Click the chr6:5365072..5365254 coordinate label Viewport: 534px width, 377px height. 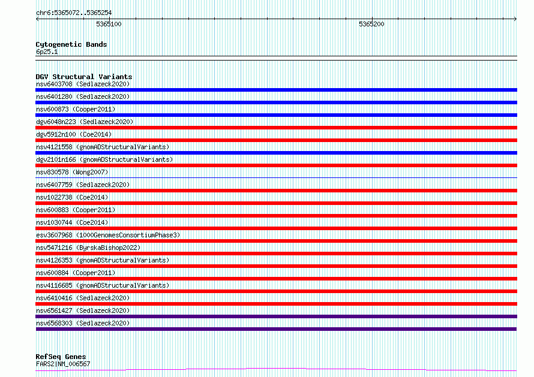click(x=74, y=13)
